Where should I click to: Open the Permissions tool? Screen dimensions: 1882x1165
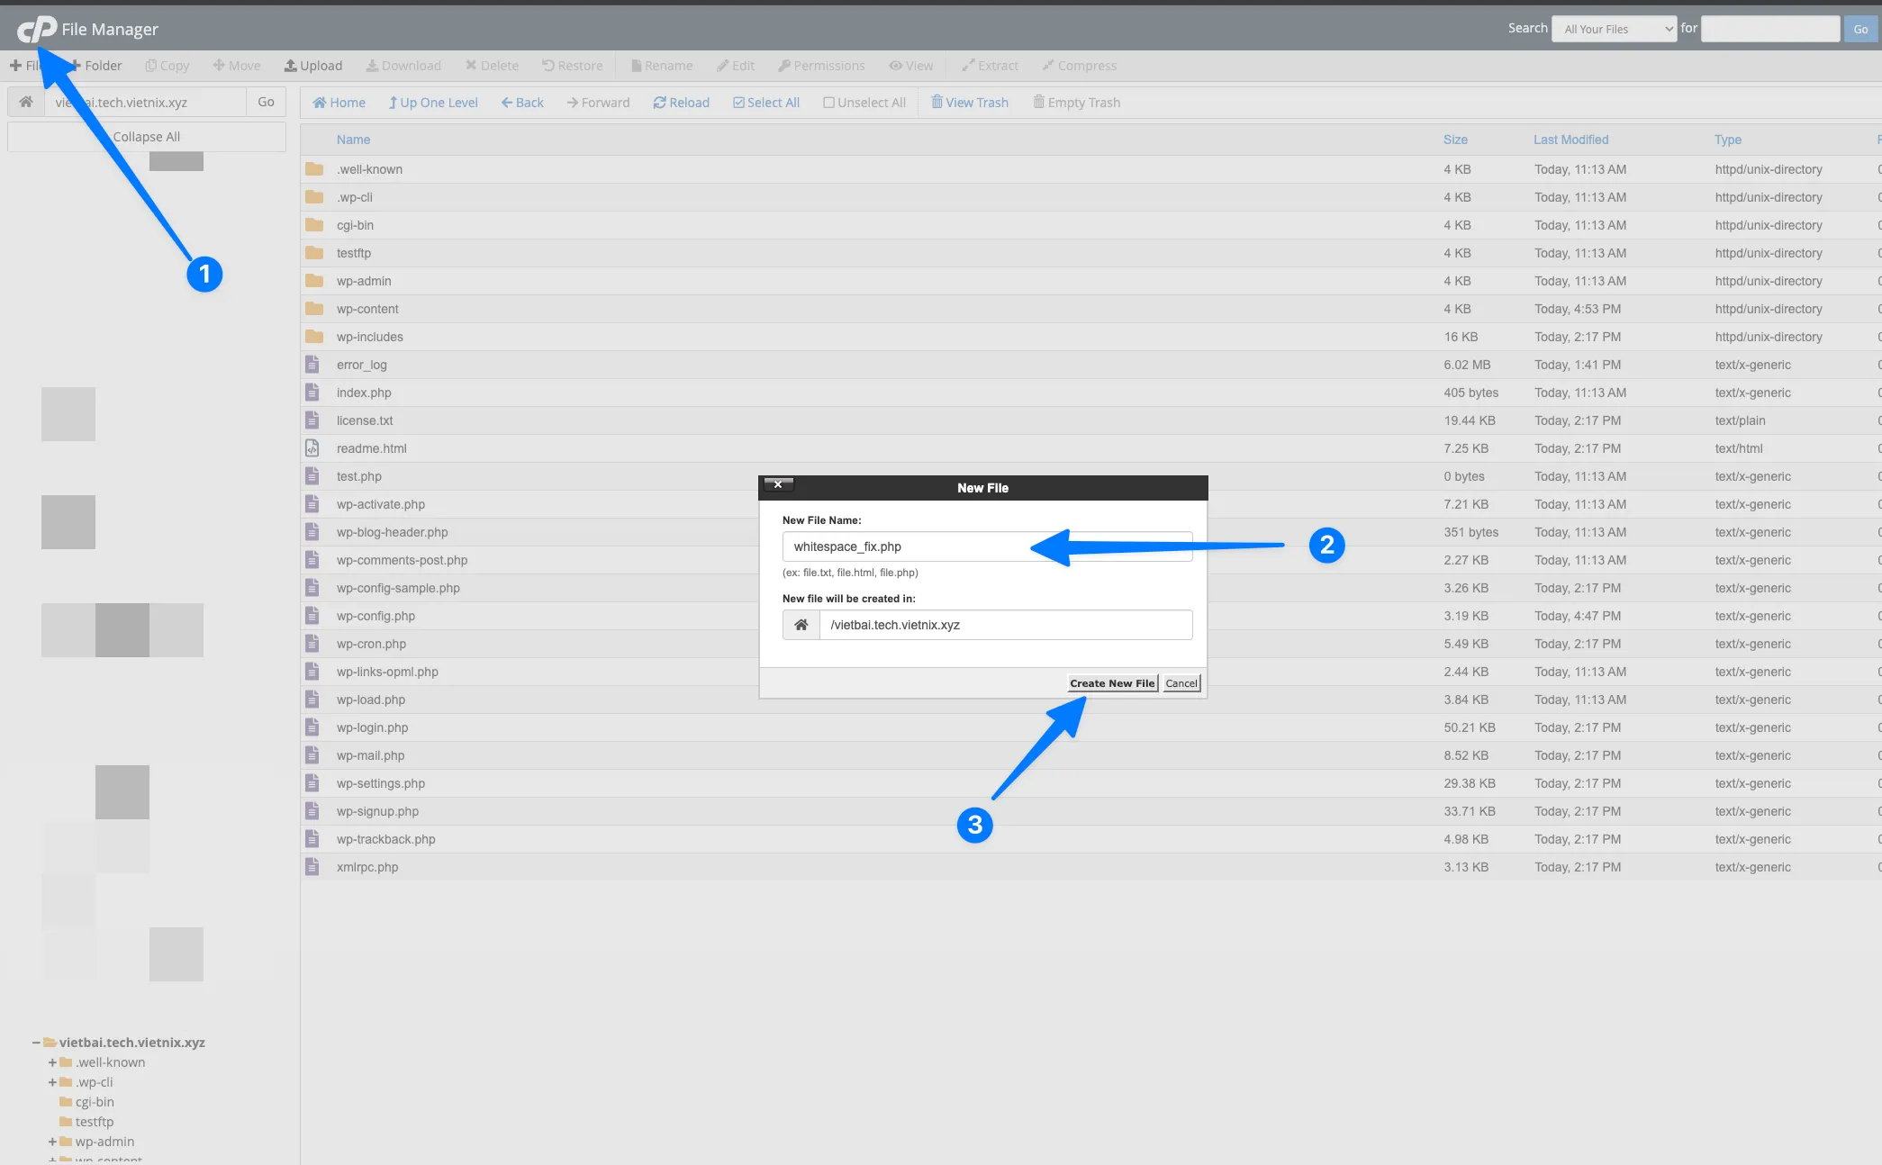821,65
